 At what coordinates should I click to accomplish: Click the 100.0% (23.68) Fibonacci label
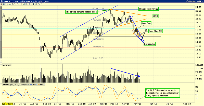click(x=98, y=8)
